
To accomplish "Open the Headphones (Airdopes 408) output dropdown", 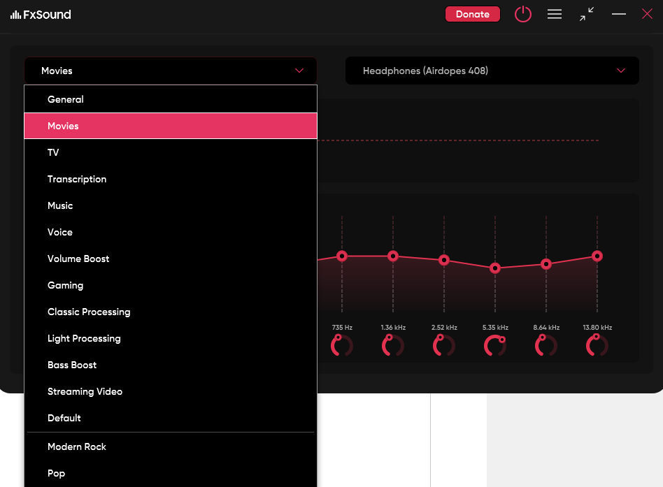I will 492,71.
